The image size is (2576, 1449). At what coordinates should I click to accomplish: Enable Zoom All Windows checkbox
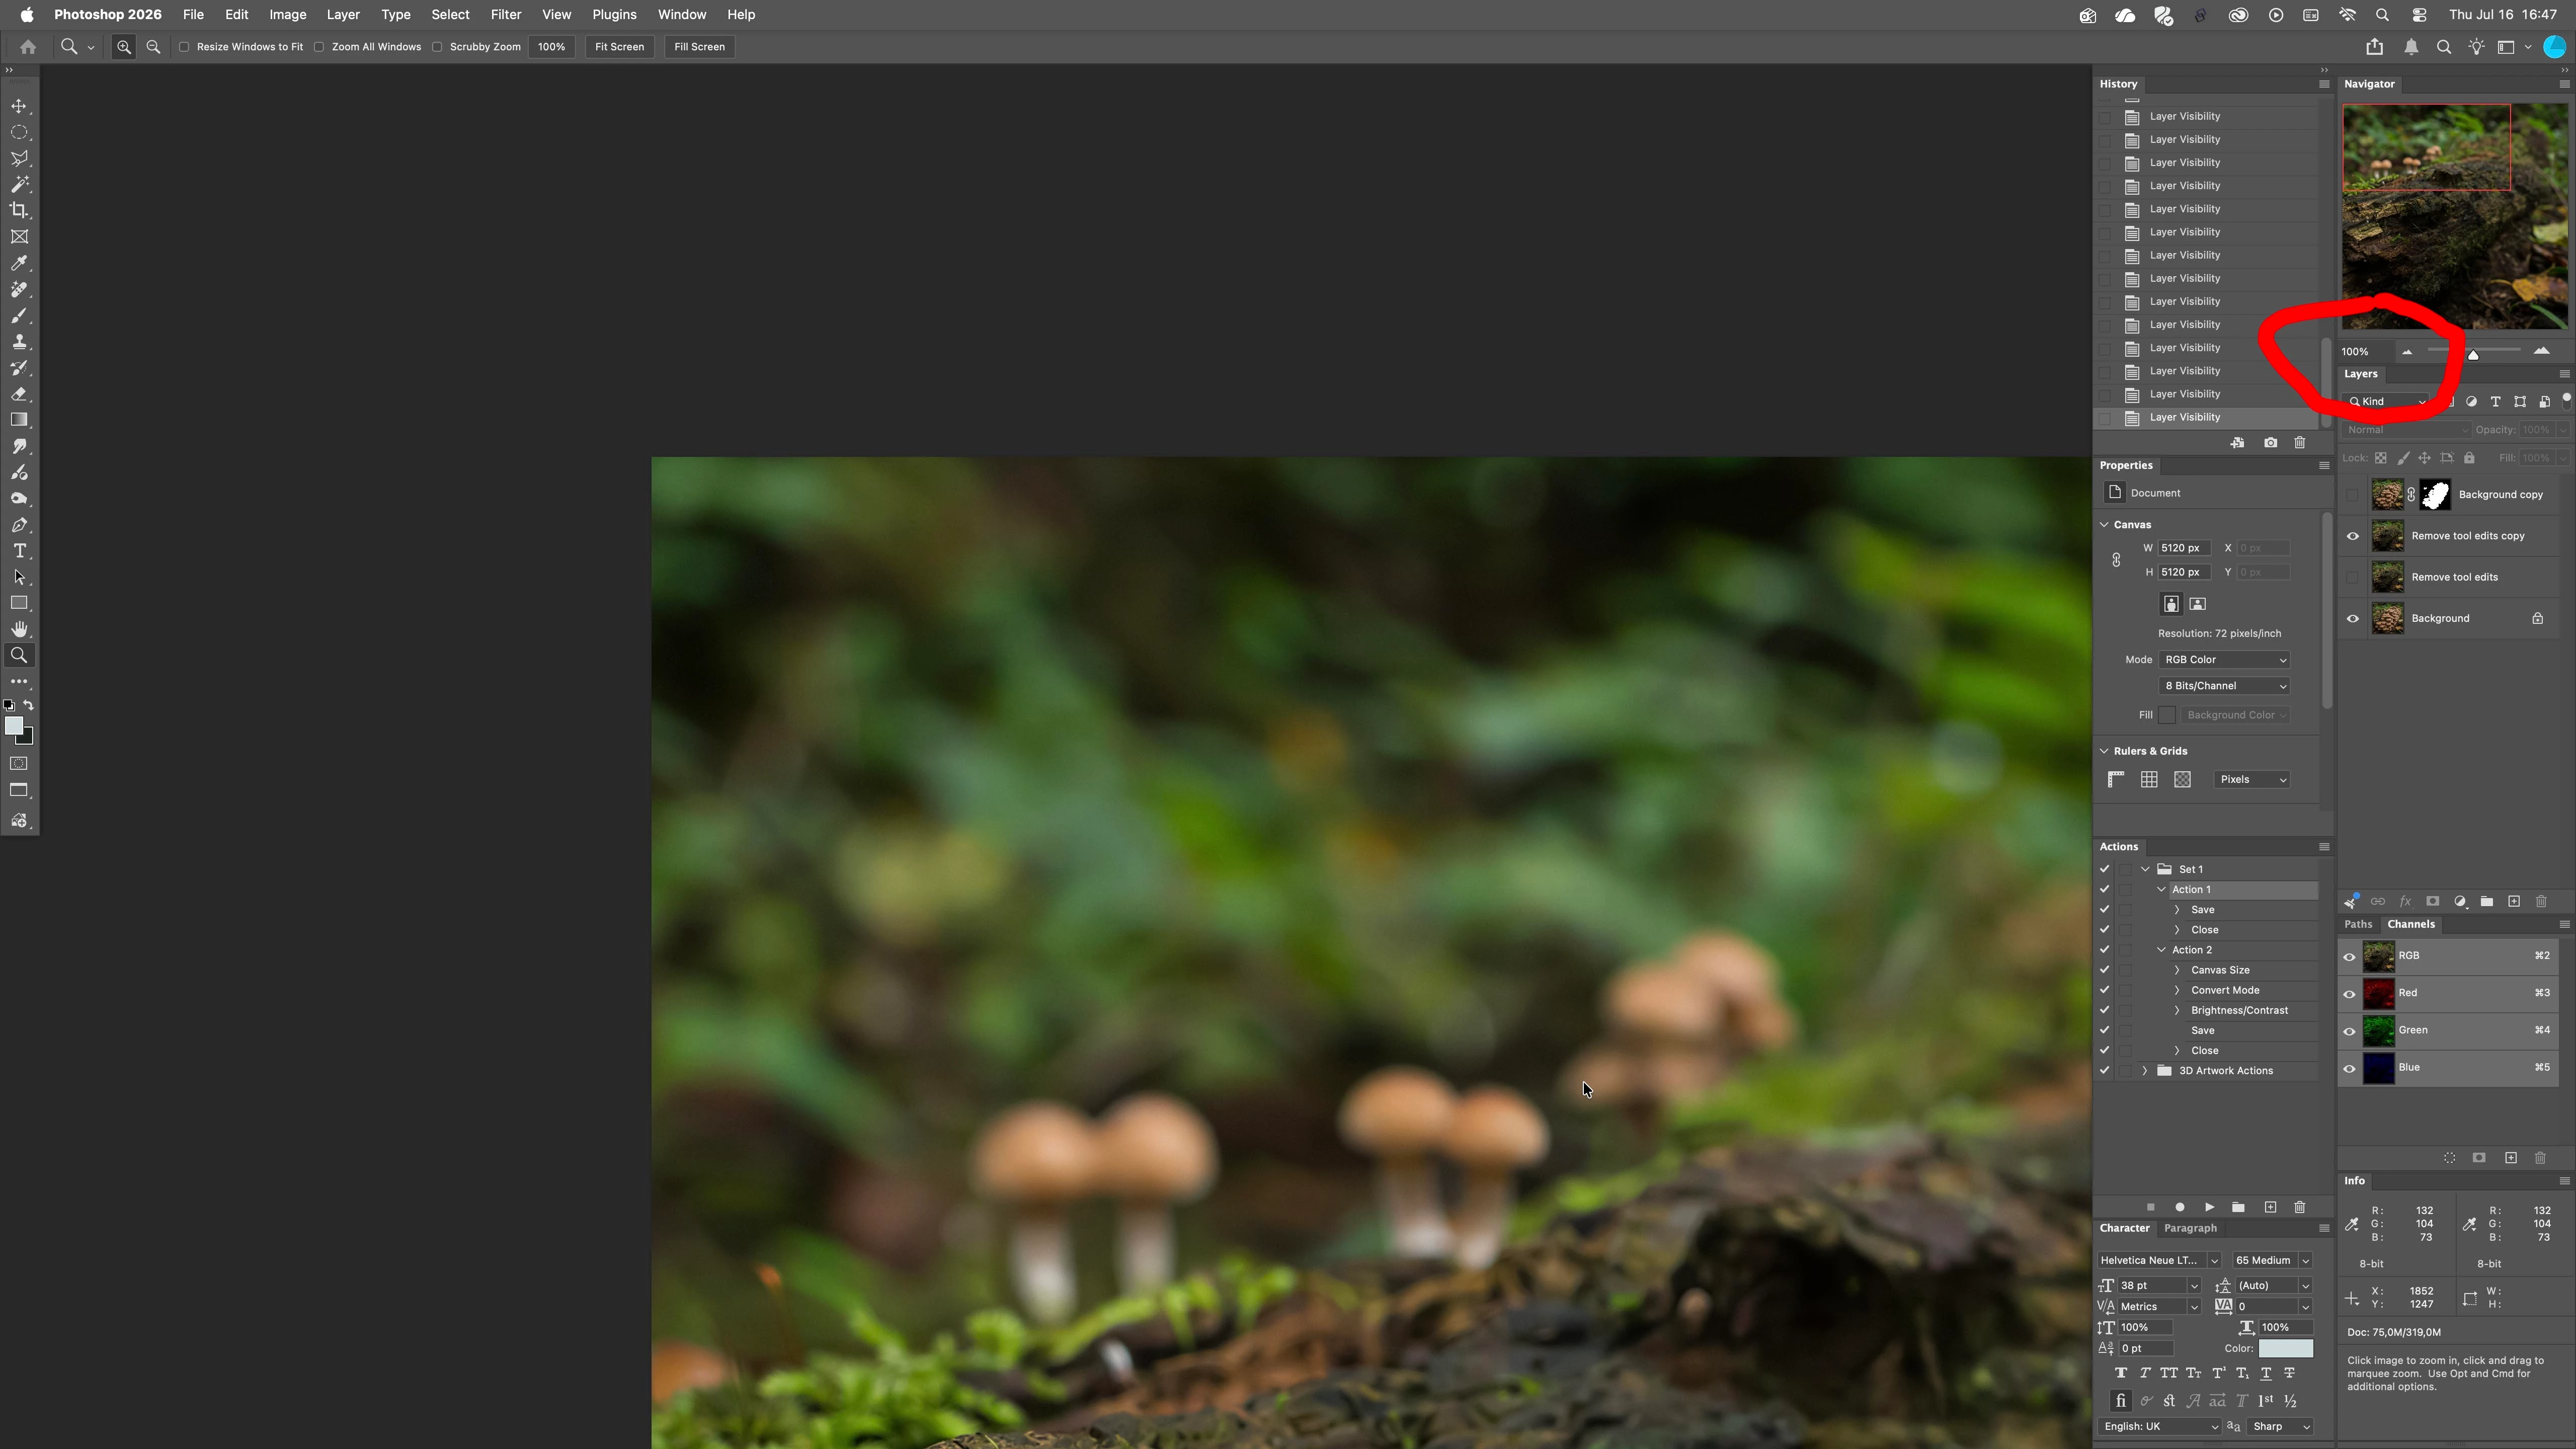[x=319, y=47]
